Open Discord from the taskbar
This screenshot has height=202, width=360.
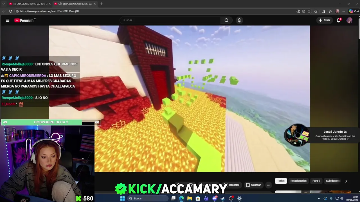215,198
